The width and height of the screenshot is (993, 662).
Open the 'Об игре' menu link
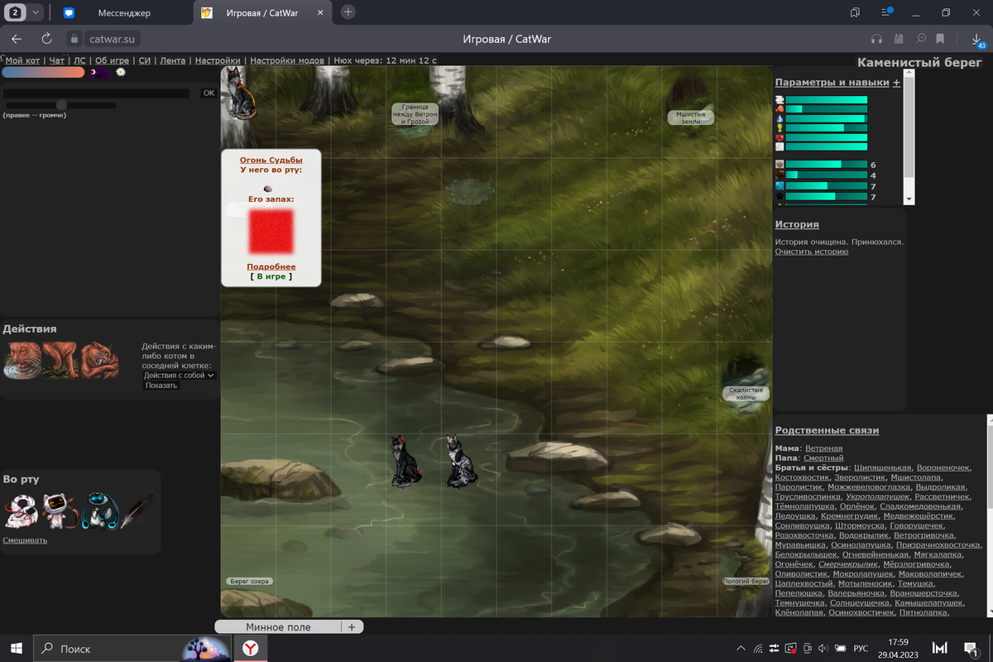click(112, 60)
